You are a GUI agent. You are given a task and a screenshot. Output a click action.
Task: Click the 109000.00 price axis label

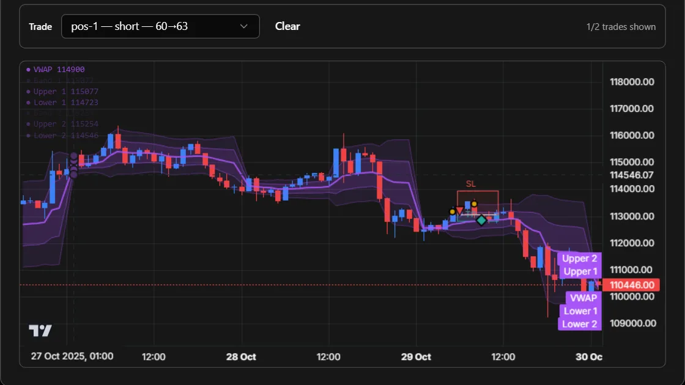(x=632, y=323)
